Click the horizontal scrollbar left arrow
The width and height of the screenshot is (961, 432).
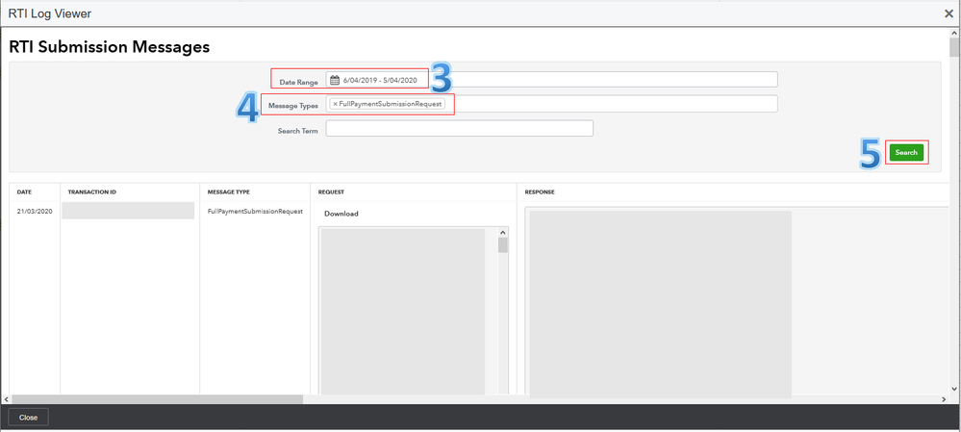pyautogui.click(x=6, y=399)
